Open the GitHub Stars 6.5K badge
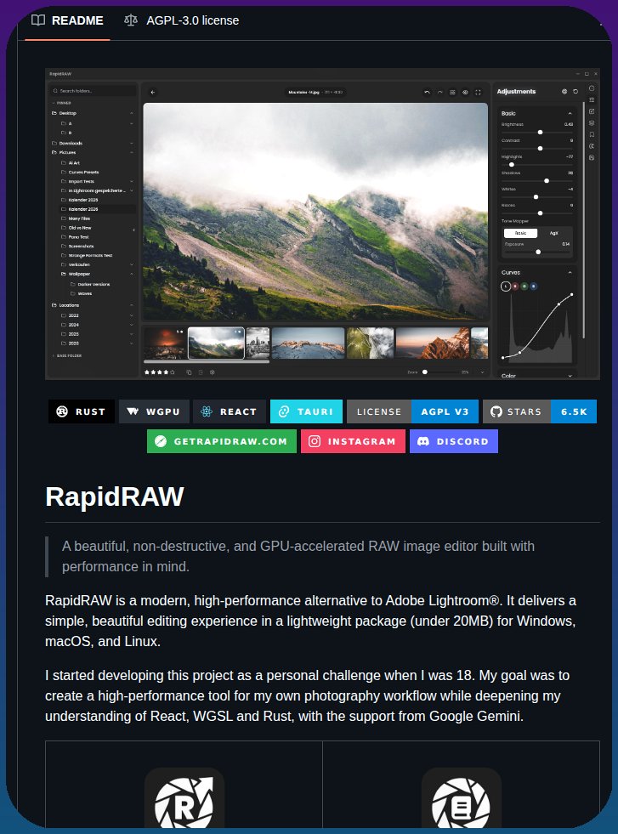The image size is (618, 834). pyautogui.click(x=539, y=411)
